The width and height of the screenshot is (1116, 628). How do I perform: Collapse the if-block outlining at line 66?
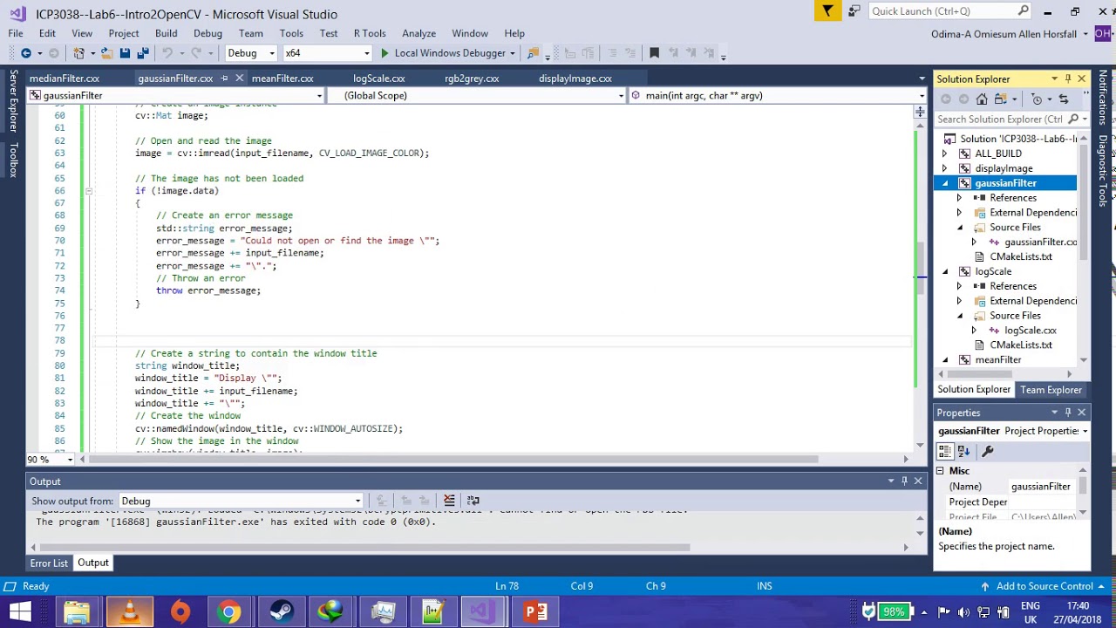[89, 191]
